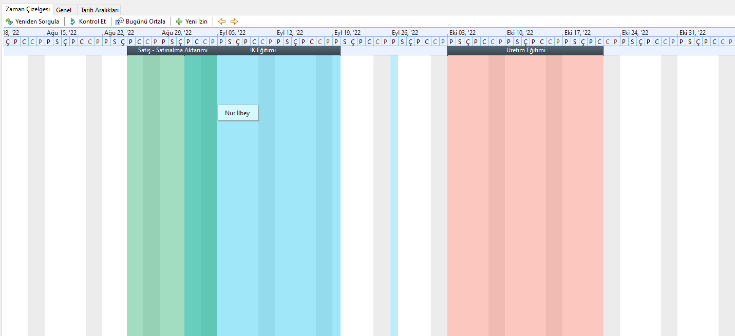Select the Eki 24, '22 week header
Viewport: 735px width, 336px height.
tap(635, 33)
